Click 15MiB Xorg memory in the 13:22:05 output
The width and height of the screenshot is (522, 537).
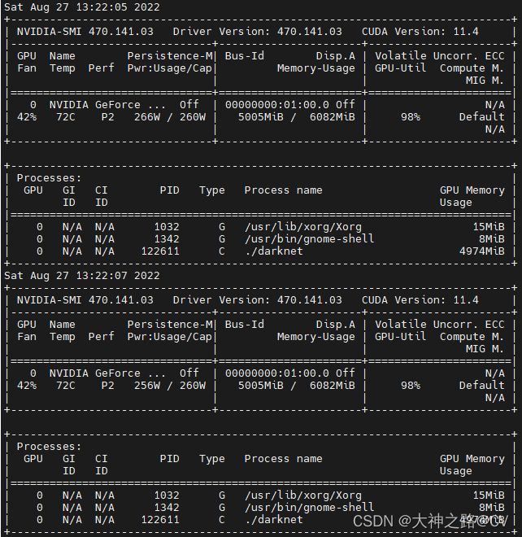pos(489,227)
